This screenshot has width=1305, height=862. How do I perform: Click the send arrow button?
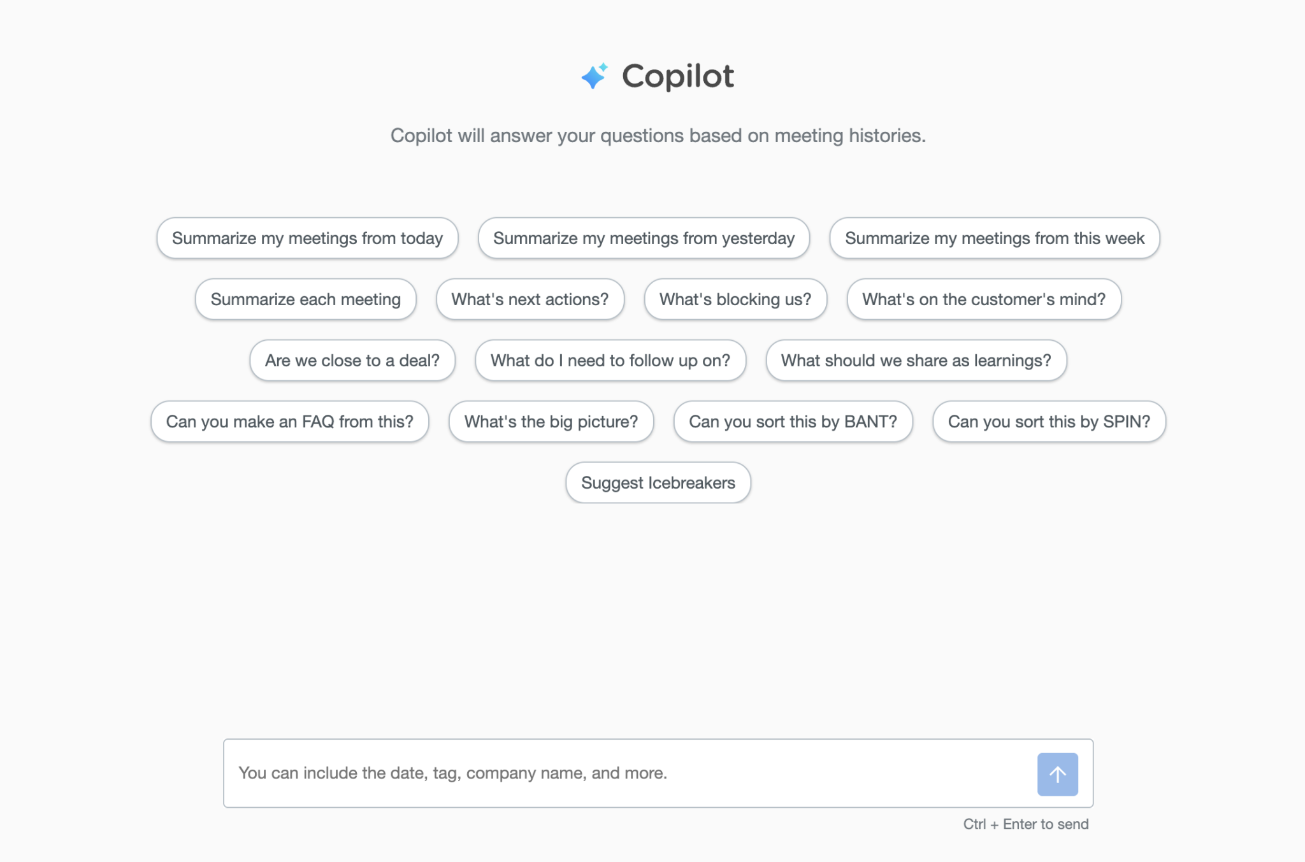tap(1057, 774)
